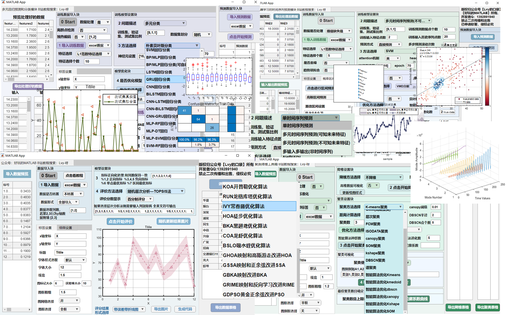The image size is (508, 315).
Task: Expand the K-means聚类 method dropdown
Action: point(384,207)
